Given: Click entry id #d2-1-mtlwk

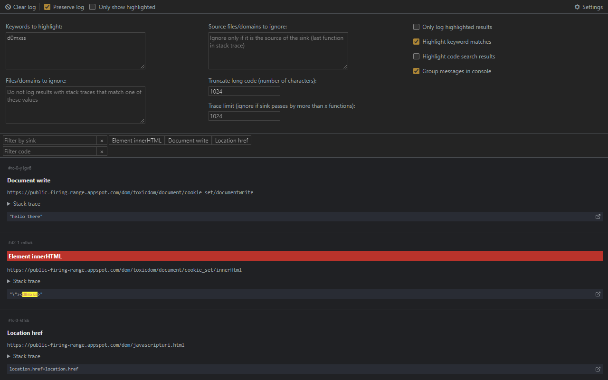Looking at the screenshot, I should pyautogui.click(x=20, y=243).
